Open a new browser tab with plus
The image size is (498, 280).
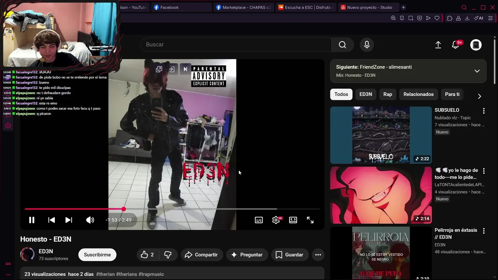tap(403, 7)
